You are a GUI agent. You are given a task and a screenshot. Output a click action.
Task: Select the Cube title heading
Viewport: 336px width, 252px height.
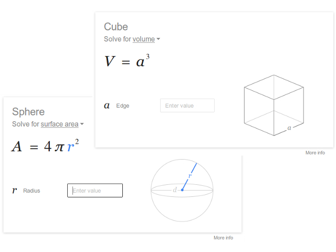coord(116,27)
